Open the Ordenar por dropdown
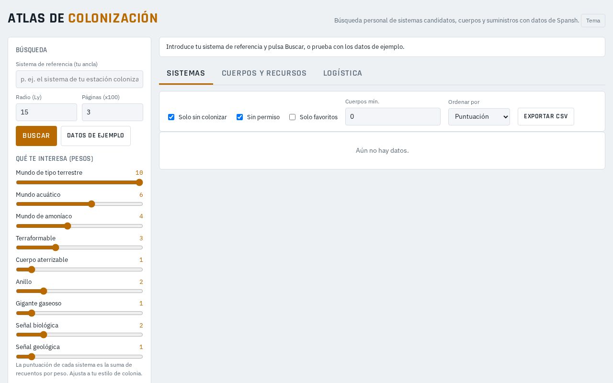 [x=479, y=117]
